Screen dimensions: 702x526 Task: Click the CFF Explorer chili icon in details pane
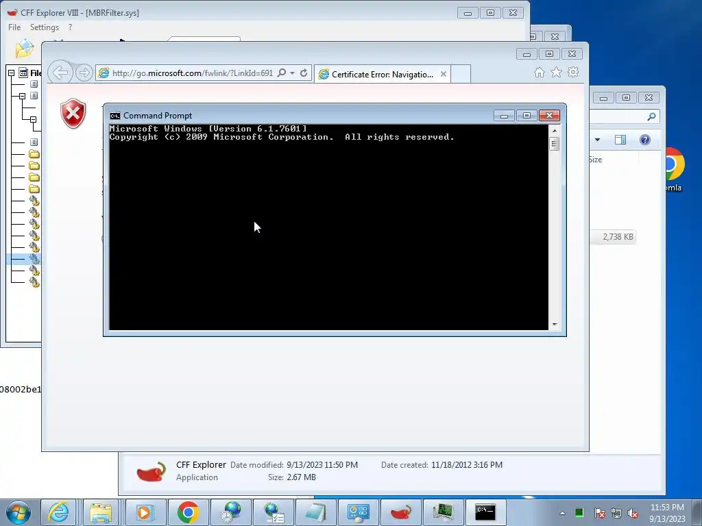(x=152, y=471)
